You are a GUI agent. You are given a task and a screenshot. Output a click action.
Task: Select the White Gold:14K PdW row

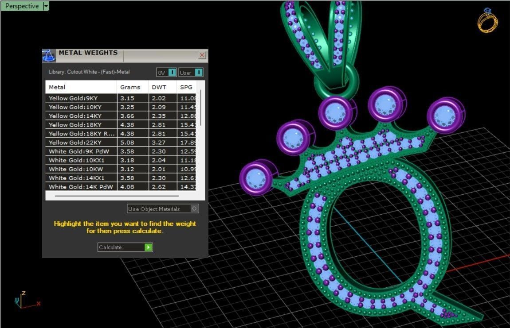pyautogui.click(x=121, y=187)
